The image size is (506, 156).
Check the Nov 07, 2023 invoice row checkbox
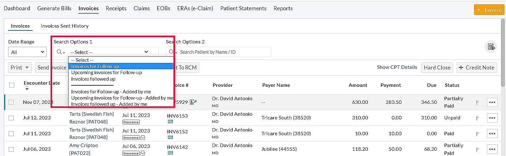click(x=11, y=102)
